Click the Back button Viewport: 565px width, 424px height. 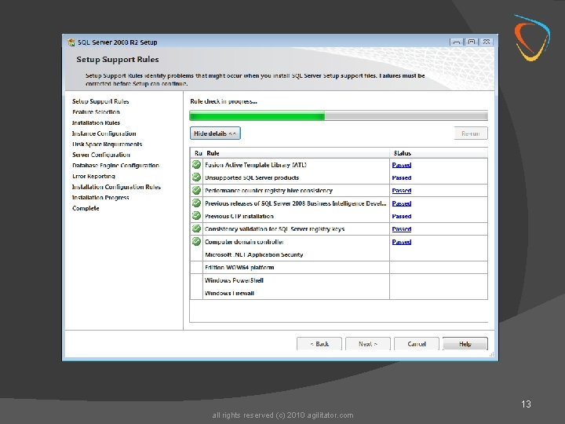coord(319,344)
